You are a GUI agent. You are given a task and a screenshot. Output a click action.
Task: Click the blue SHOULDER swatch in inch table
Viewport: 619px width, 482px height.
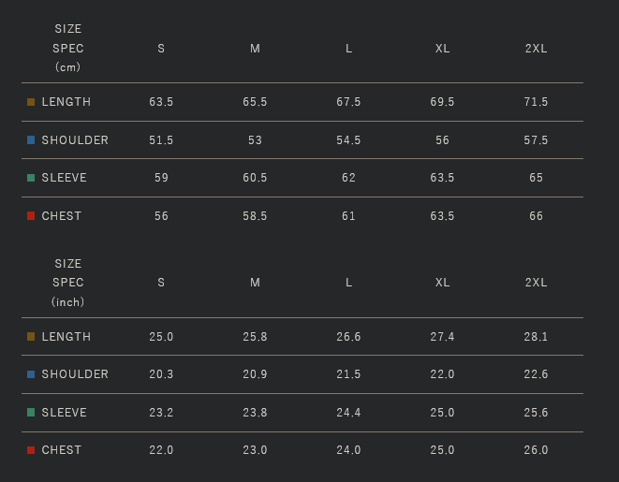[31, 374]
